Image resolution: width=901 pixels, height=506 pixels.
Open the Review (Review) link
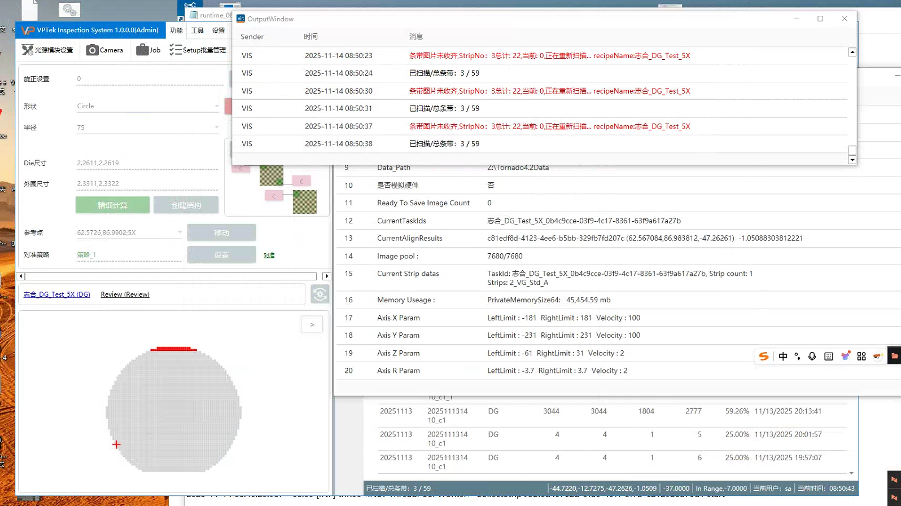(125, 294)
